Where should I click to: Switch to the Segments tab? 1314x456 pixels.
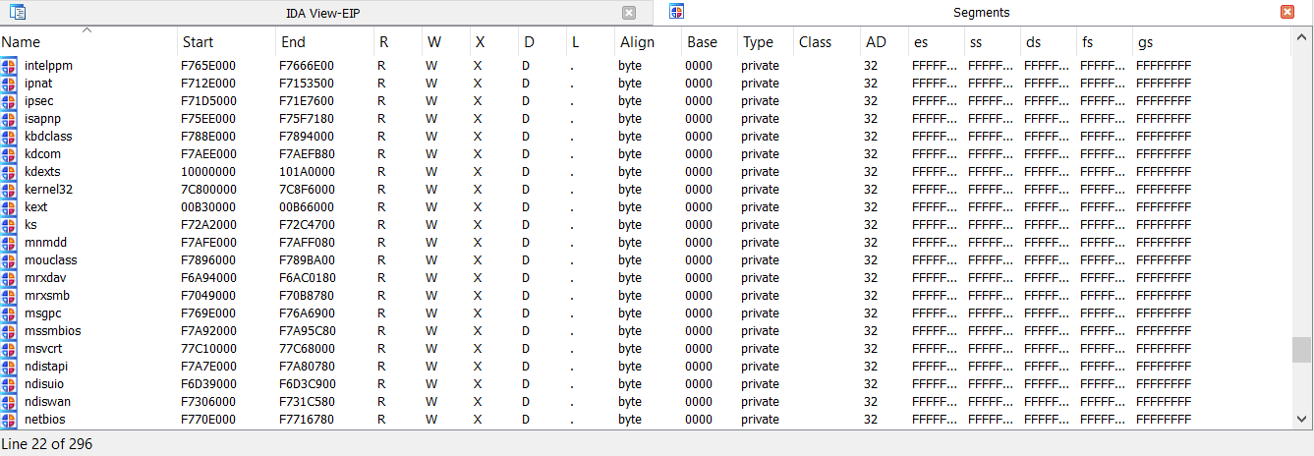982,13
